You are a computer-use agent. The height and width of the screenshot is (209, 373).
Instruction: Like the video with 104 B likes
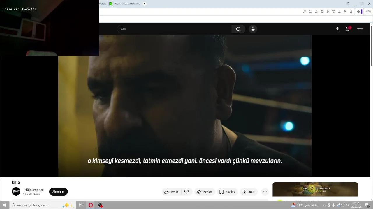click(x=171, y=192)
